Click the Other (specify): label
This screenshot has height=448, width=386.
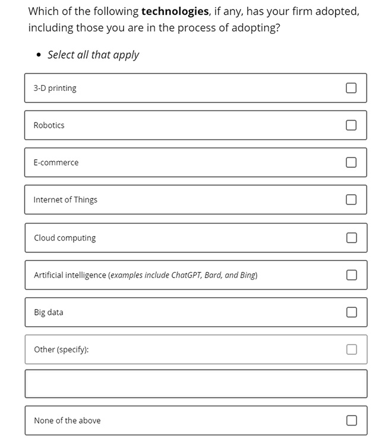[61, 349]
